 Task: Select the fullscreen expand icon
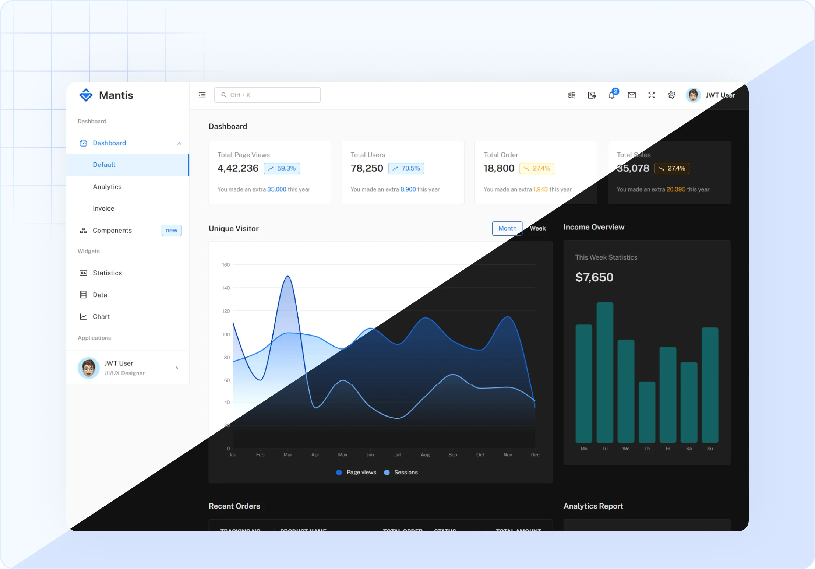pyautogui.click(x=651, y=95)
